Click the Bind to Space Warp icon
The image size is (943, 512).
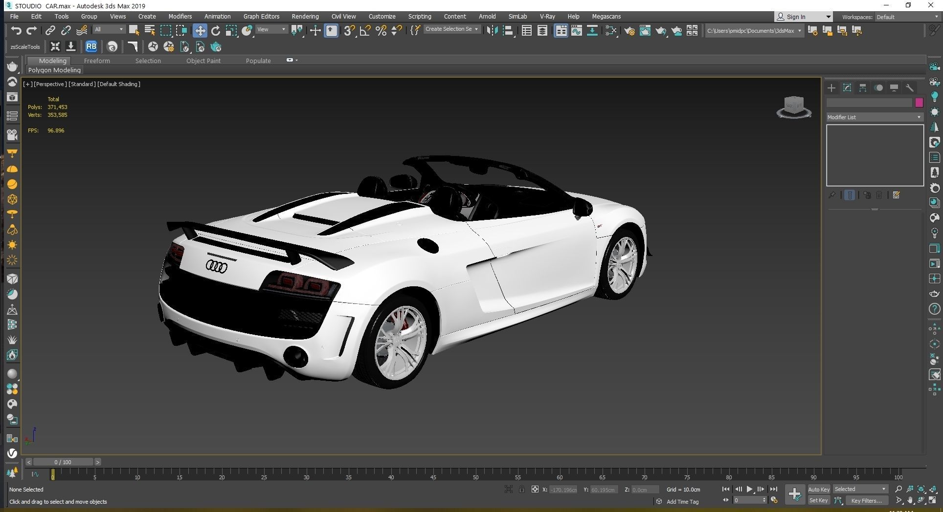pyautogui.click(x=82, y=30)
